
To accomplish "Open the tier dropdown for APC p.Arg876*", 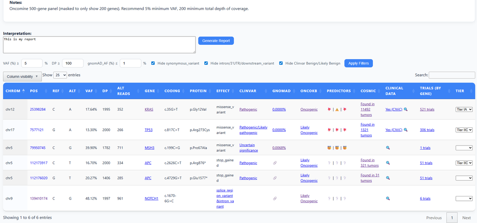I will 464,163.
